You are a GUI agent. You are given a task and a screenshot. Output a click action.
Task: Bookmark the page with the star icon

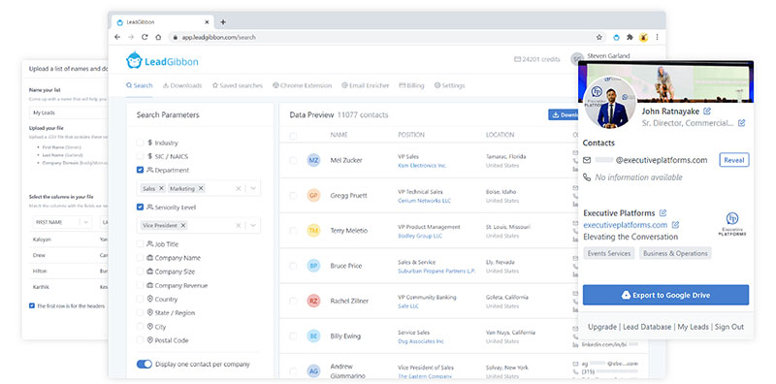[x=599, y=37]
